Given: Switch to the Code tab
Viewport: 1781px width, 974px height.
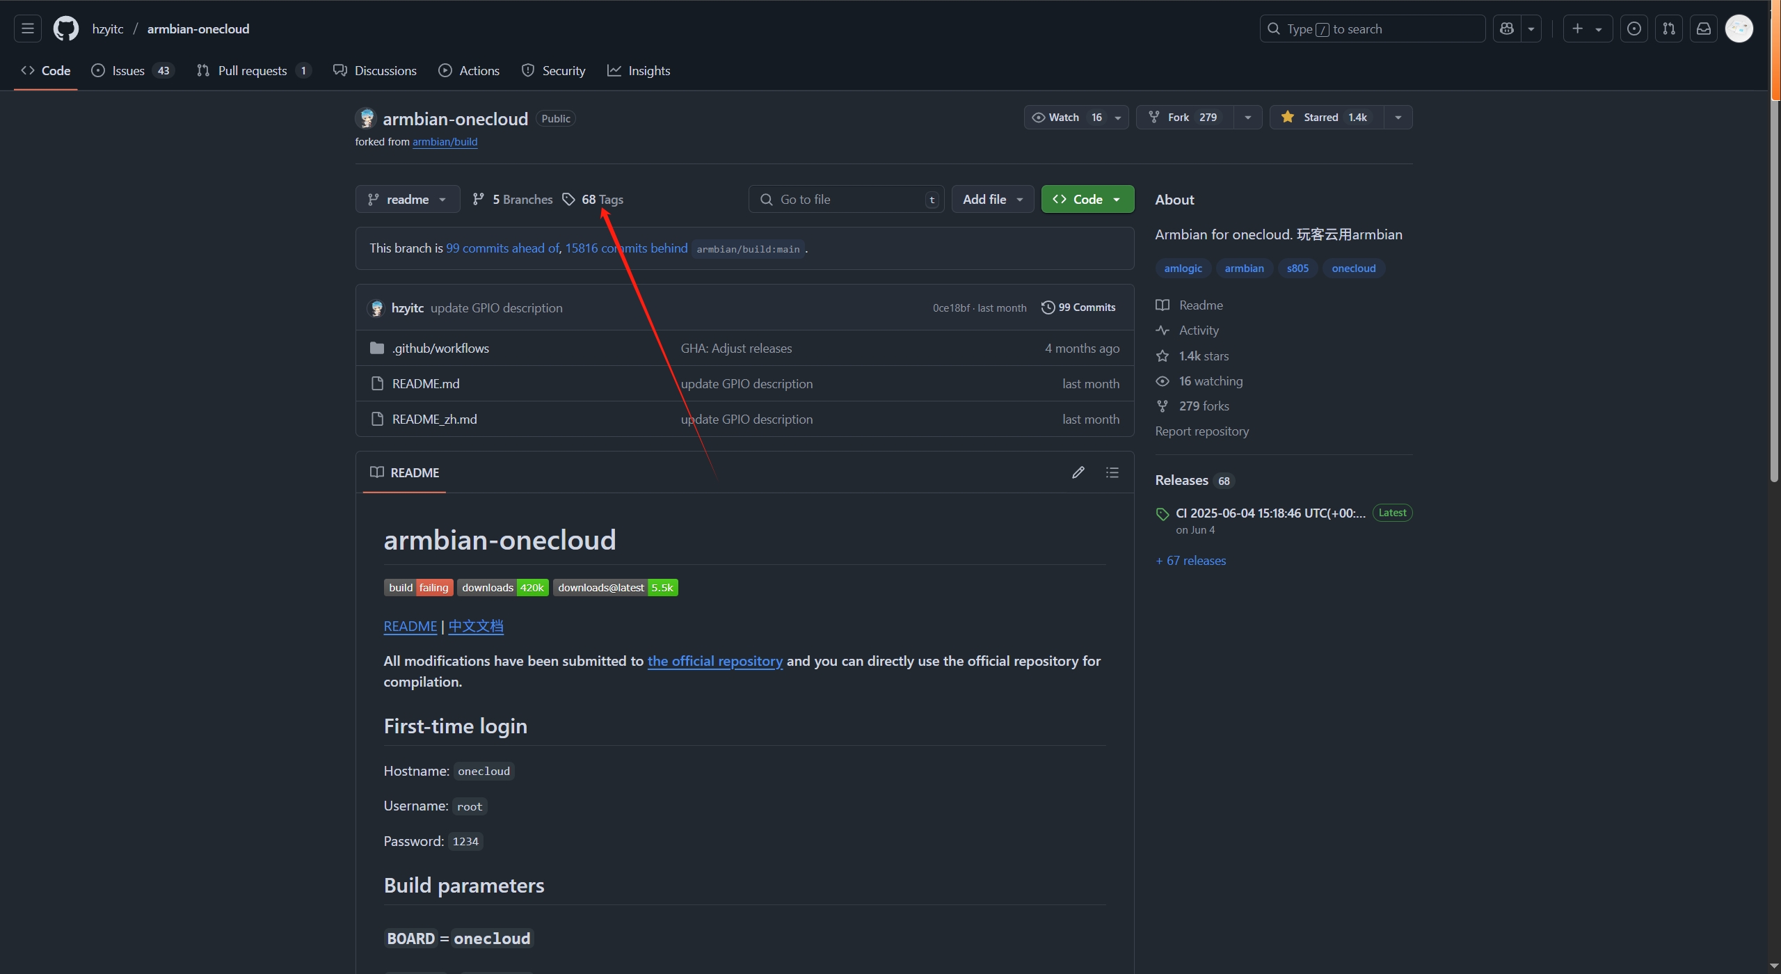Looking at the screenshot, I should tap(46, 70).
